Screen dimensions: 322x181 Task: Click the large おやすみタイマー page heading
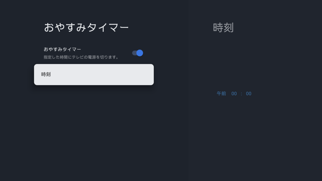[86, 28]
